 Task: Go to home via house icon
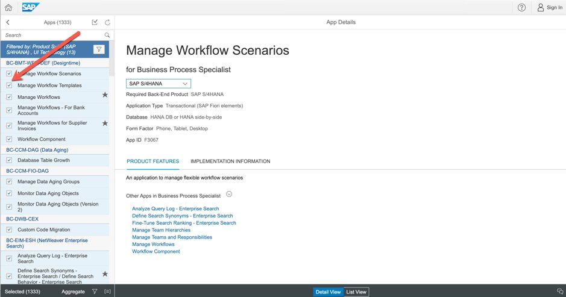(x=8, y=7)
